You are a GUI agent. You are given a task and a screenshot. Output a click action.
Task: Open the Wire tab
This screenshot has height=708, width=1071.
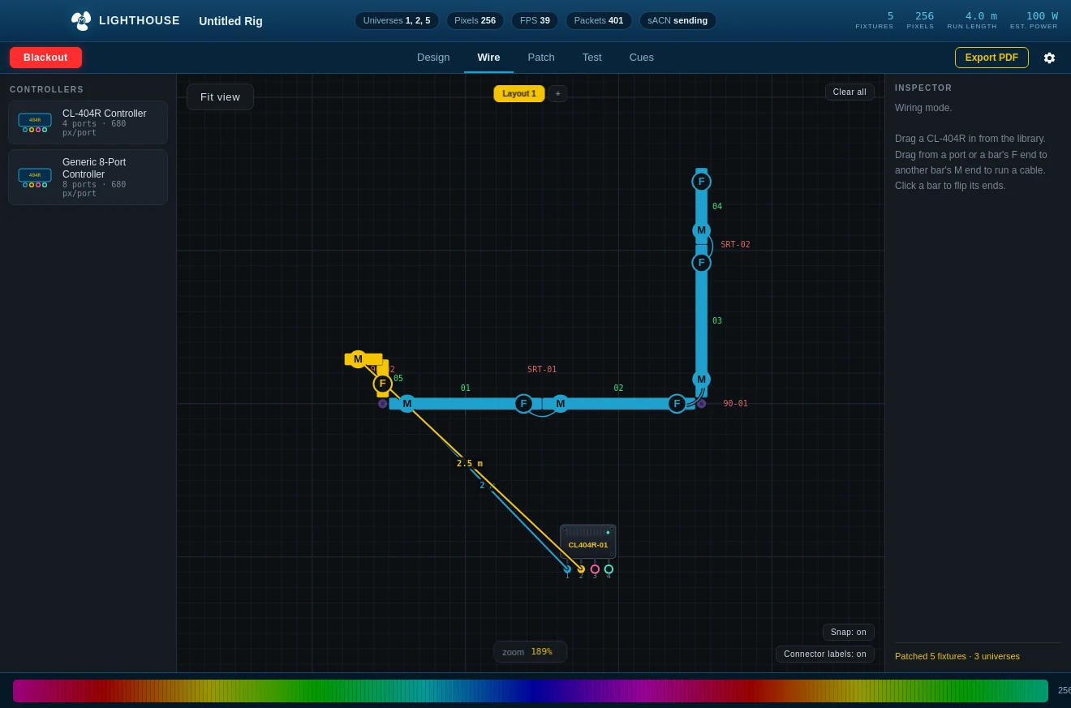point(488,58)
